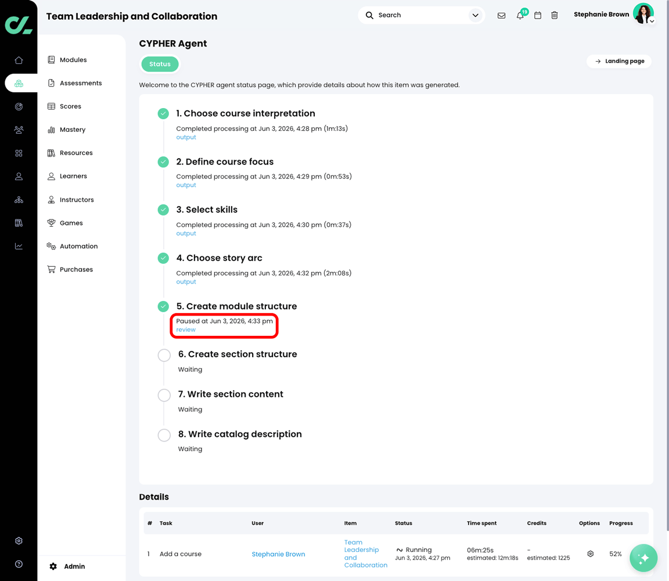
Task: Expand the user menu chevron by avatar
Action: 652,21
